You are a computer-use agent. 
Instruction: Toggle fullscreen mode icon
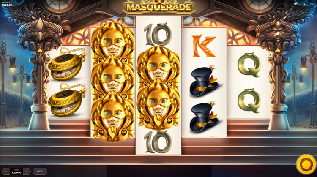[303, 4]
